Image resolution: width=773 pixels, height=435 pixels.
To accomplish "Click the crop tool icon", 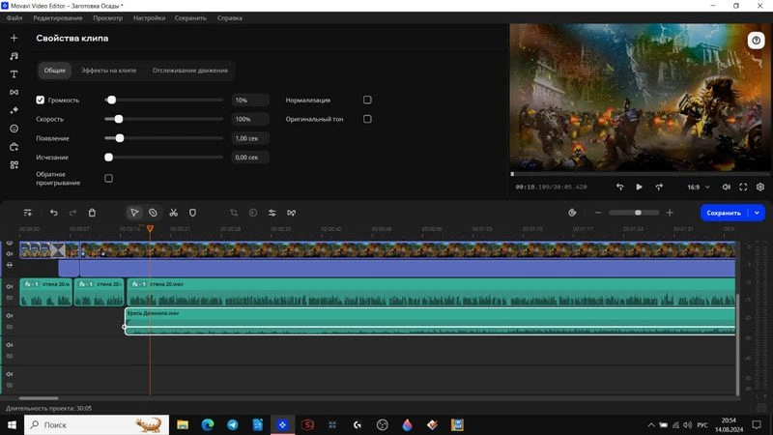I will tap(234, 213).
